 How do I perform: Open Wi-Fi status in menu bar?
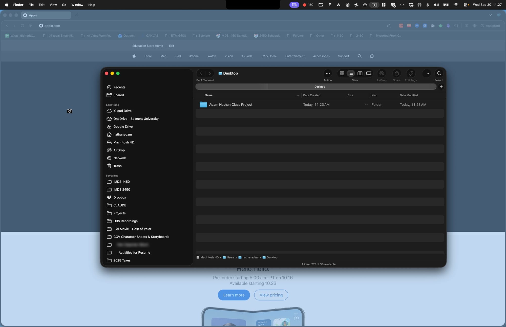click(x=456, y=5)
